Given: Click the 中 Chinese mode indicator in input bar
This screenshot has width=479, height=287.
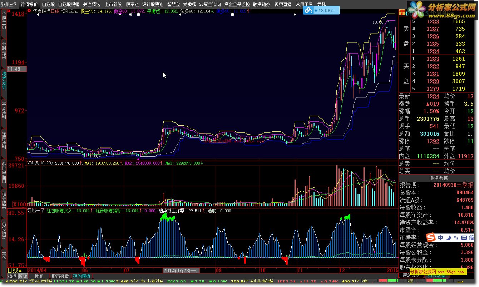Looking at the screenshot, I should pyautogui.click(x=441, y=237).
